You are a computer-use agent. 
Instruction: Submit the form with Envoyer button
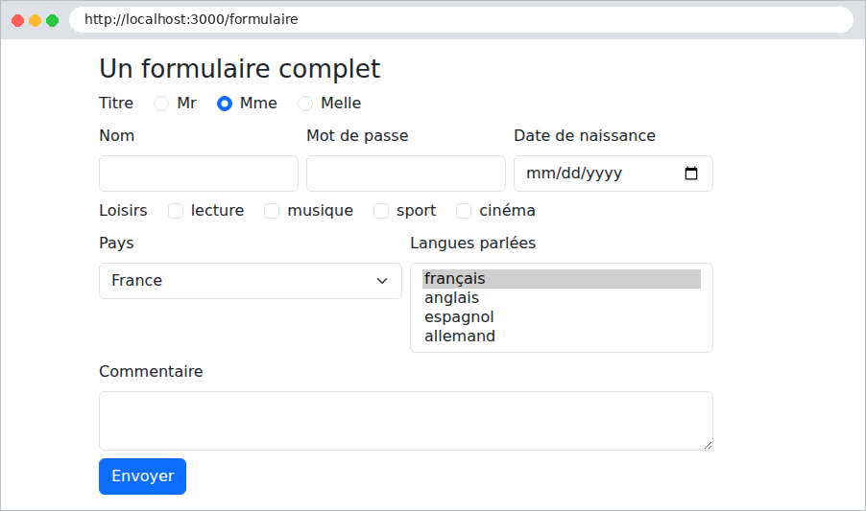(x=142, y=476)
